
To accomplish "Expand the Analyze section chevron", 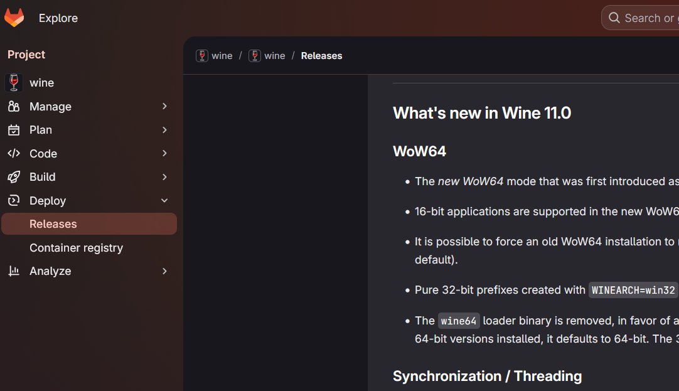I will click(164, 271).
